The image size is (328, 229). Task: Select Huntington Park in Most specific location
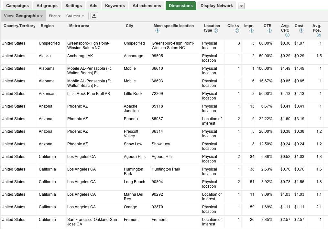166,169
